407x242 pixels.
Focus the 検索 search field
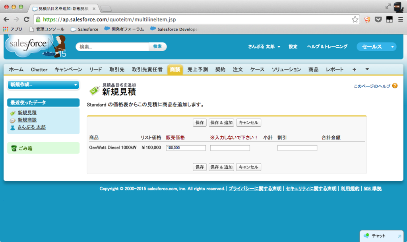(112, 46)
